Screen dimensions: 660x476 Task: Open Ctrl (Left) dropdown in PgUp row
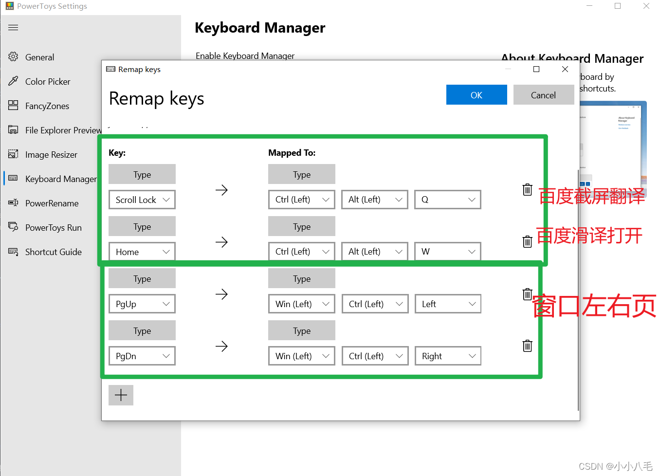pyautogui.click(x=375, y=304)
